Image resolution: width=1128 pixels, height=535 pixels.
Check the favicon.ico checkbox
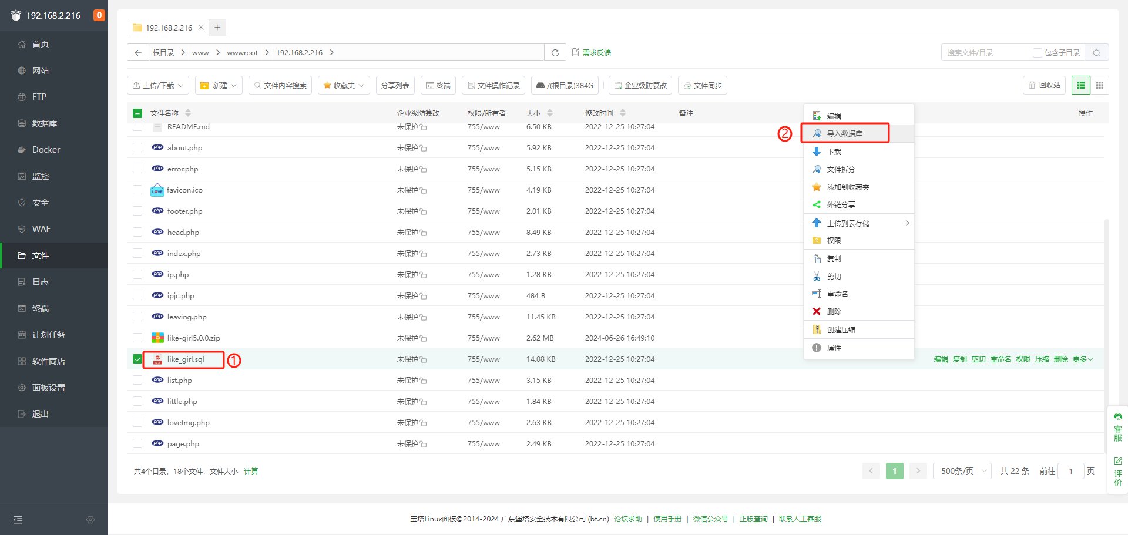tap(137, 190)
